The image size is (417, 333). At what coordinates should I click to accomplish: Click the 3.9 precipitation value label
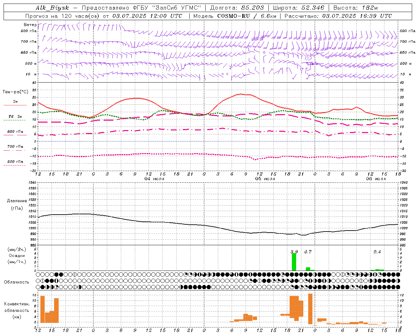pos(294,252)
